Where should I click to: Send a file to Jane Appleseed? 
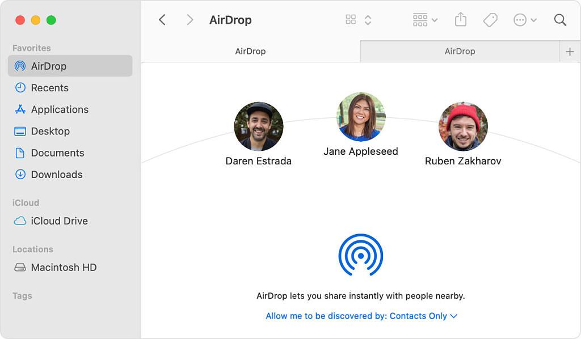[361, 116]
